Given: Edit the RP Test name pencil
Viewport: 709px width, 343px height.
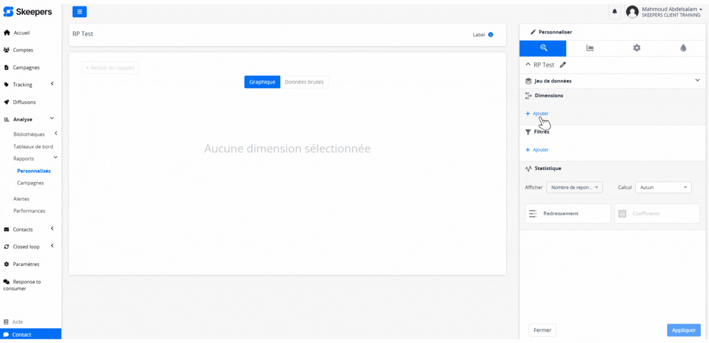Looking at the screenshot, I should tap(563, 65).
